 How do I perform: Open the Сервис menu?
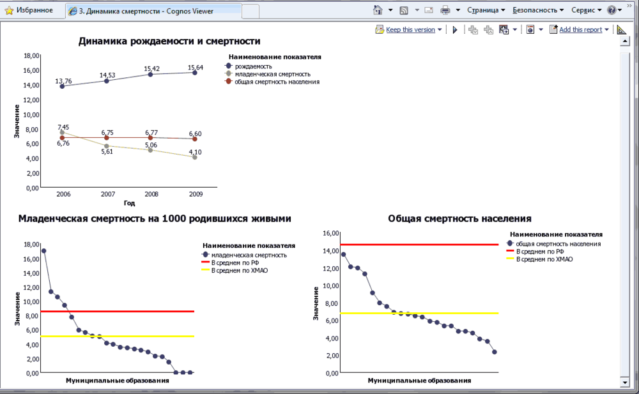click(x=586, y=10)
